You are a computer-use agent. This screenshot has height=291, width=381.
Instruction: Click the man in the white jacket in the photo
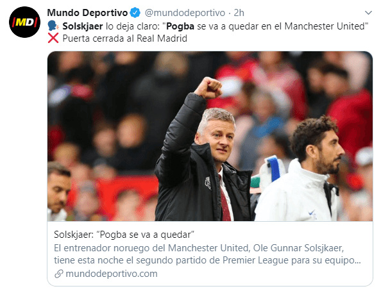pos(300,169)
